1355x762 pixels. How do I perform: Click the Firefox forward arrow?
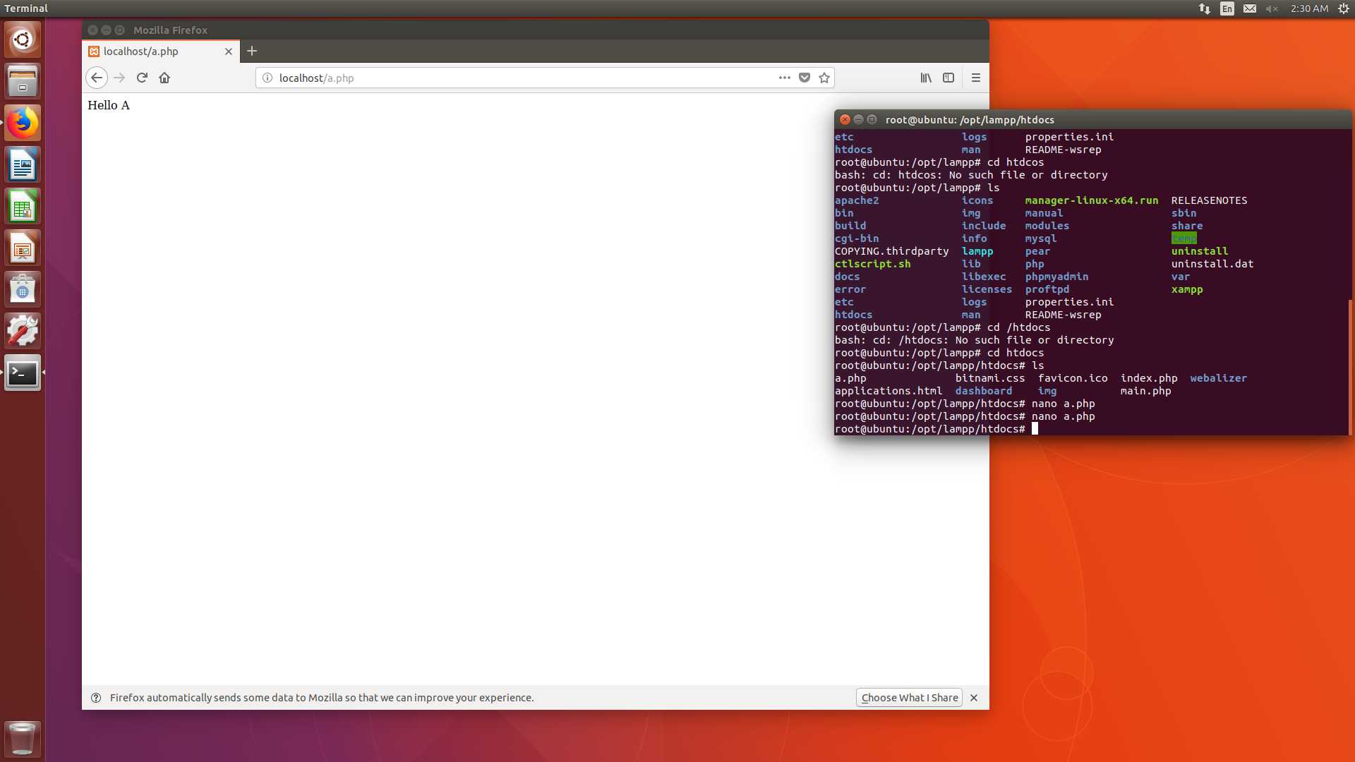point(119,78)
